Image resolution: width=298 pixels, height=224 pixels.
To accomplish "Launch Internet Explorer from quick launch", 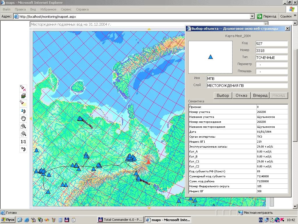I will coord(27,220).
